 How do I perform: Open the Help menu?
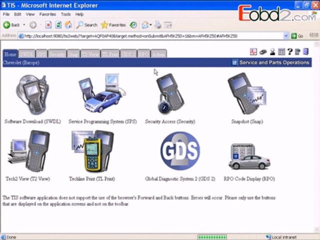coord(79,14)
